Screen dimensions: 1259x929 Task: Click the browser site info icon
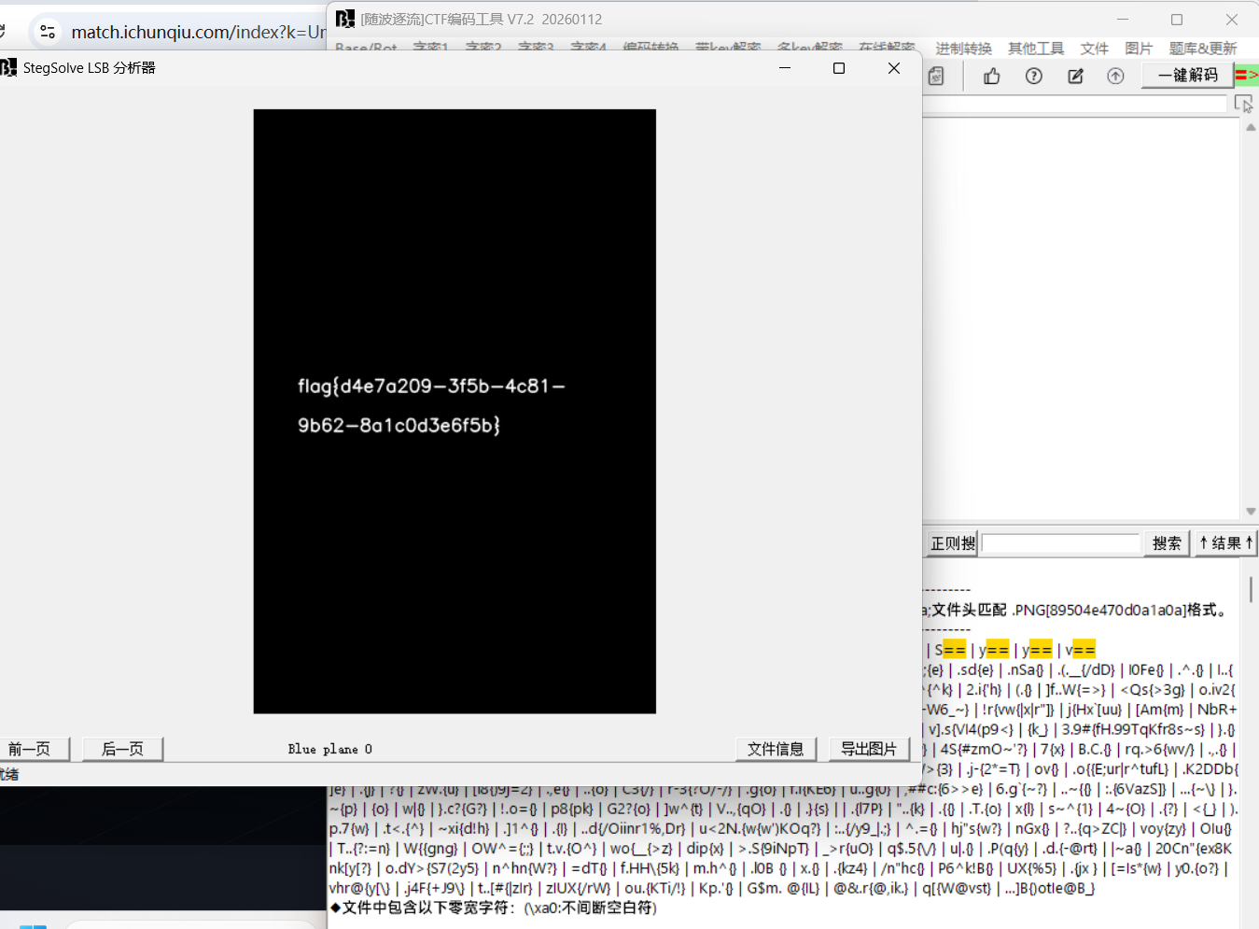click(x=48, y=32)
